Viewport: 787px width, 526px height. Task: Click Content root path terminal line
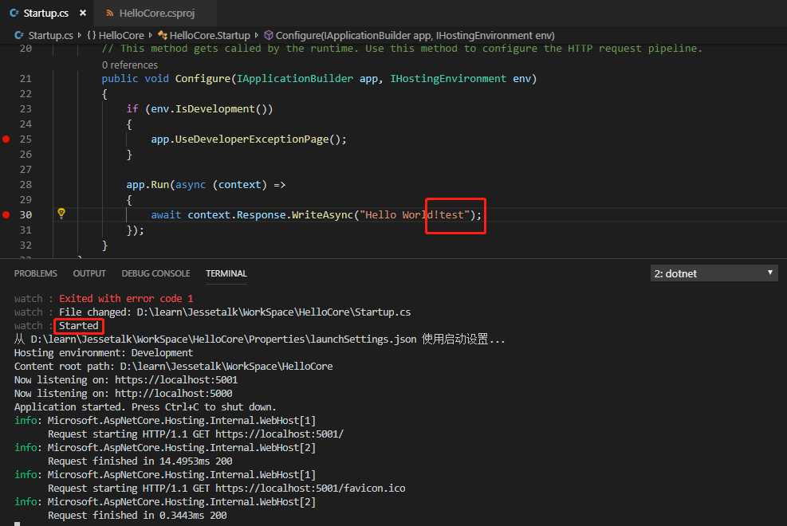(173, 367)
